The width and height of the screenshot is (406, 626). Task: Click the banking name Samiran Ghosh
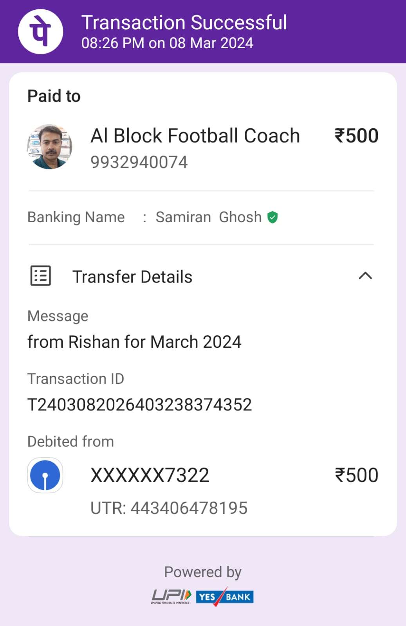(x=208, y=217)
